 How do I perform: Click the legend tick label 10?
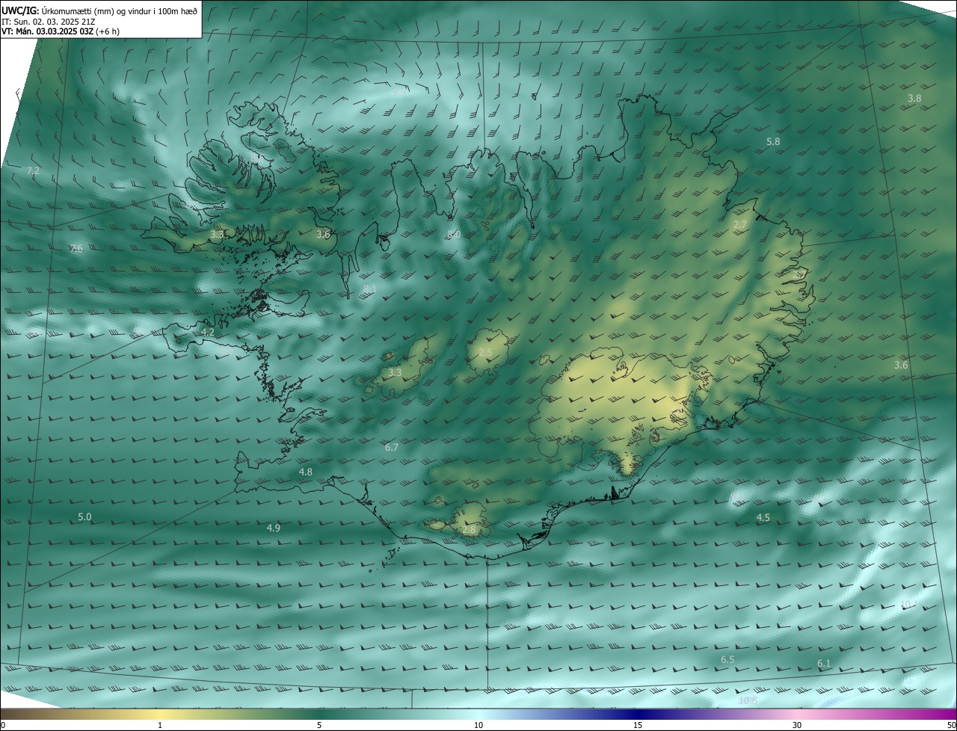click(478, 726)
